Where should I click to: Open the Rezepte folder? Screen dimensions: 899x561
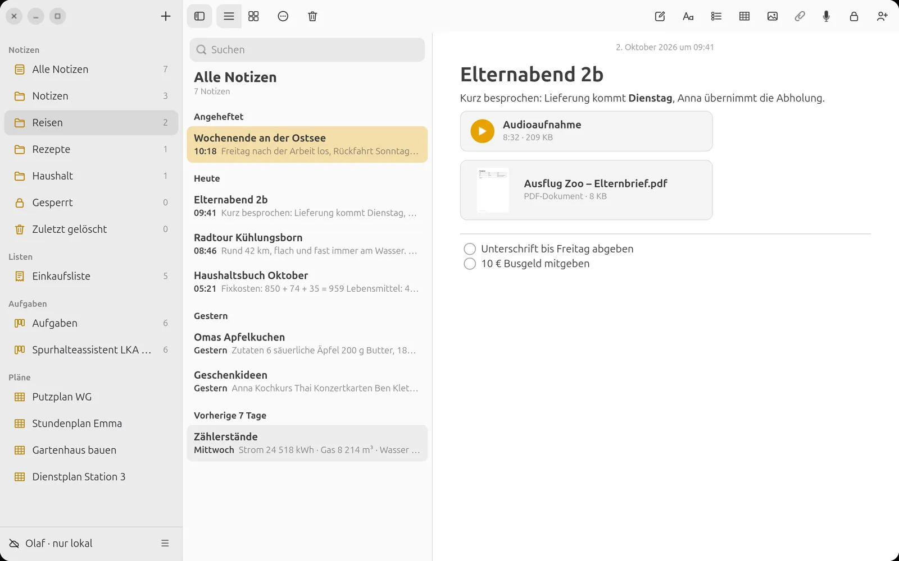click(91, 149)
